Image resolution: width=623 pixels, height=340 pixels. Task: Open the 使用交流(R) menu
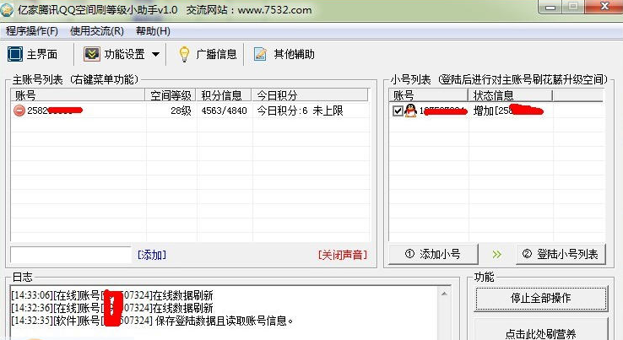(96, 31)
